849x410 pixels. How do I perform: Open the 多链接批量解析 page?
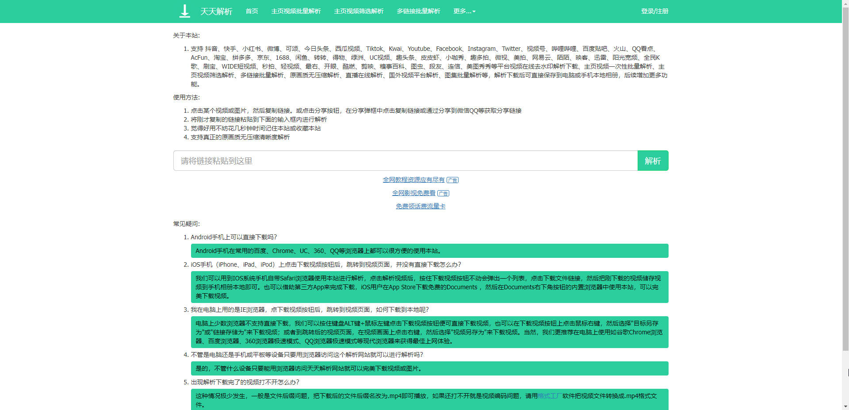point(418,11)
